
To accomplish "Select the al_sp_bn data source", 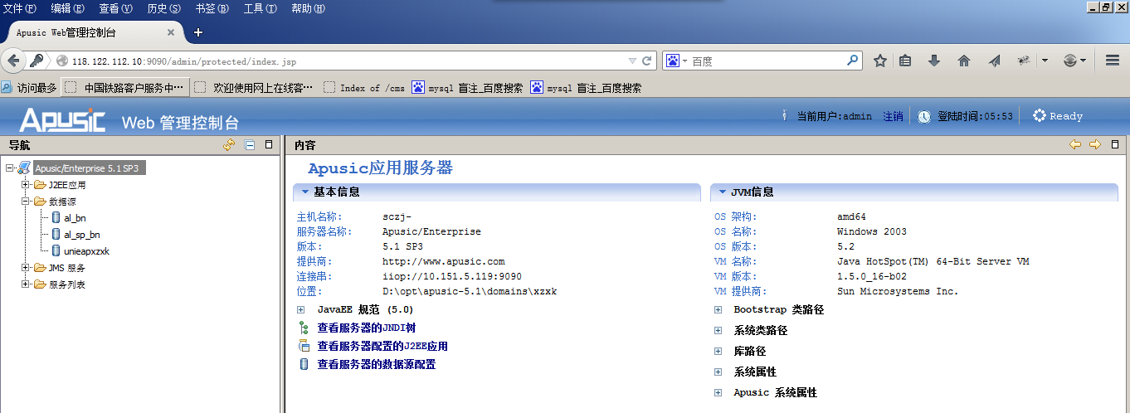I will click(81, 235).
